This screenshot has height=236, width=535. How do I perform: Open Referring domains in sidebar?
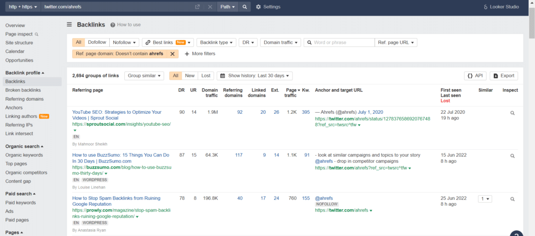24,99
